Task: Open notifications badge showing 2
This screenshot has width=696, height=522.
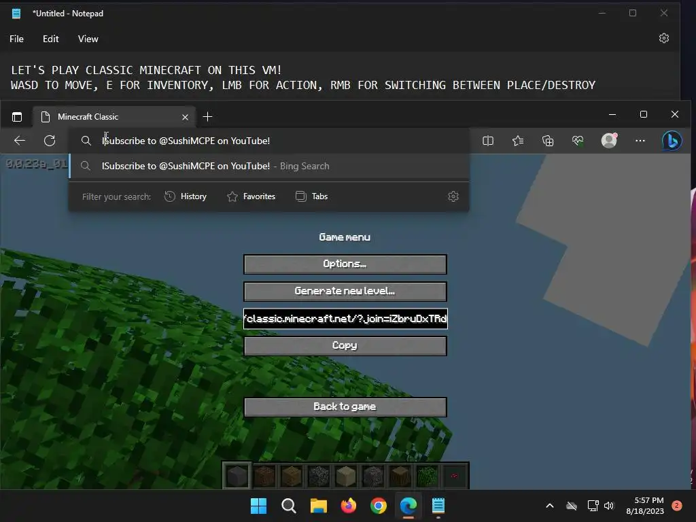Action: 677,506
